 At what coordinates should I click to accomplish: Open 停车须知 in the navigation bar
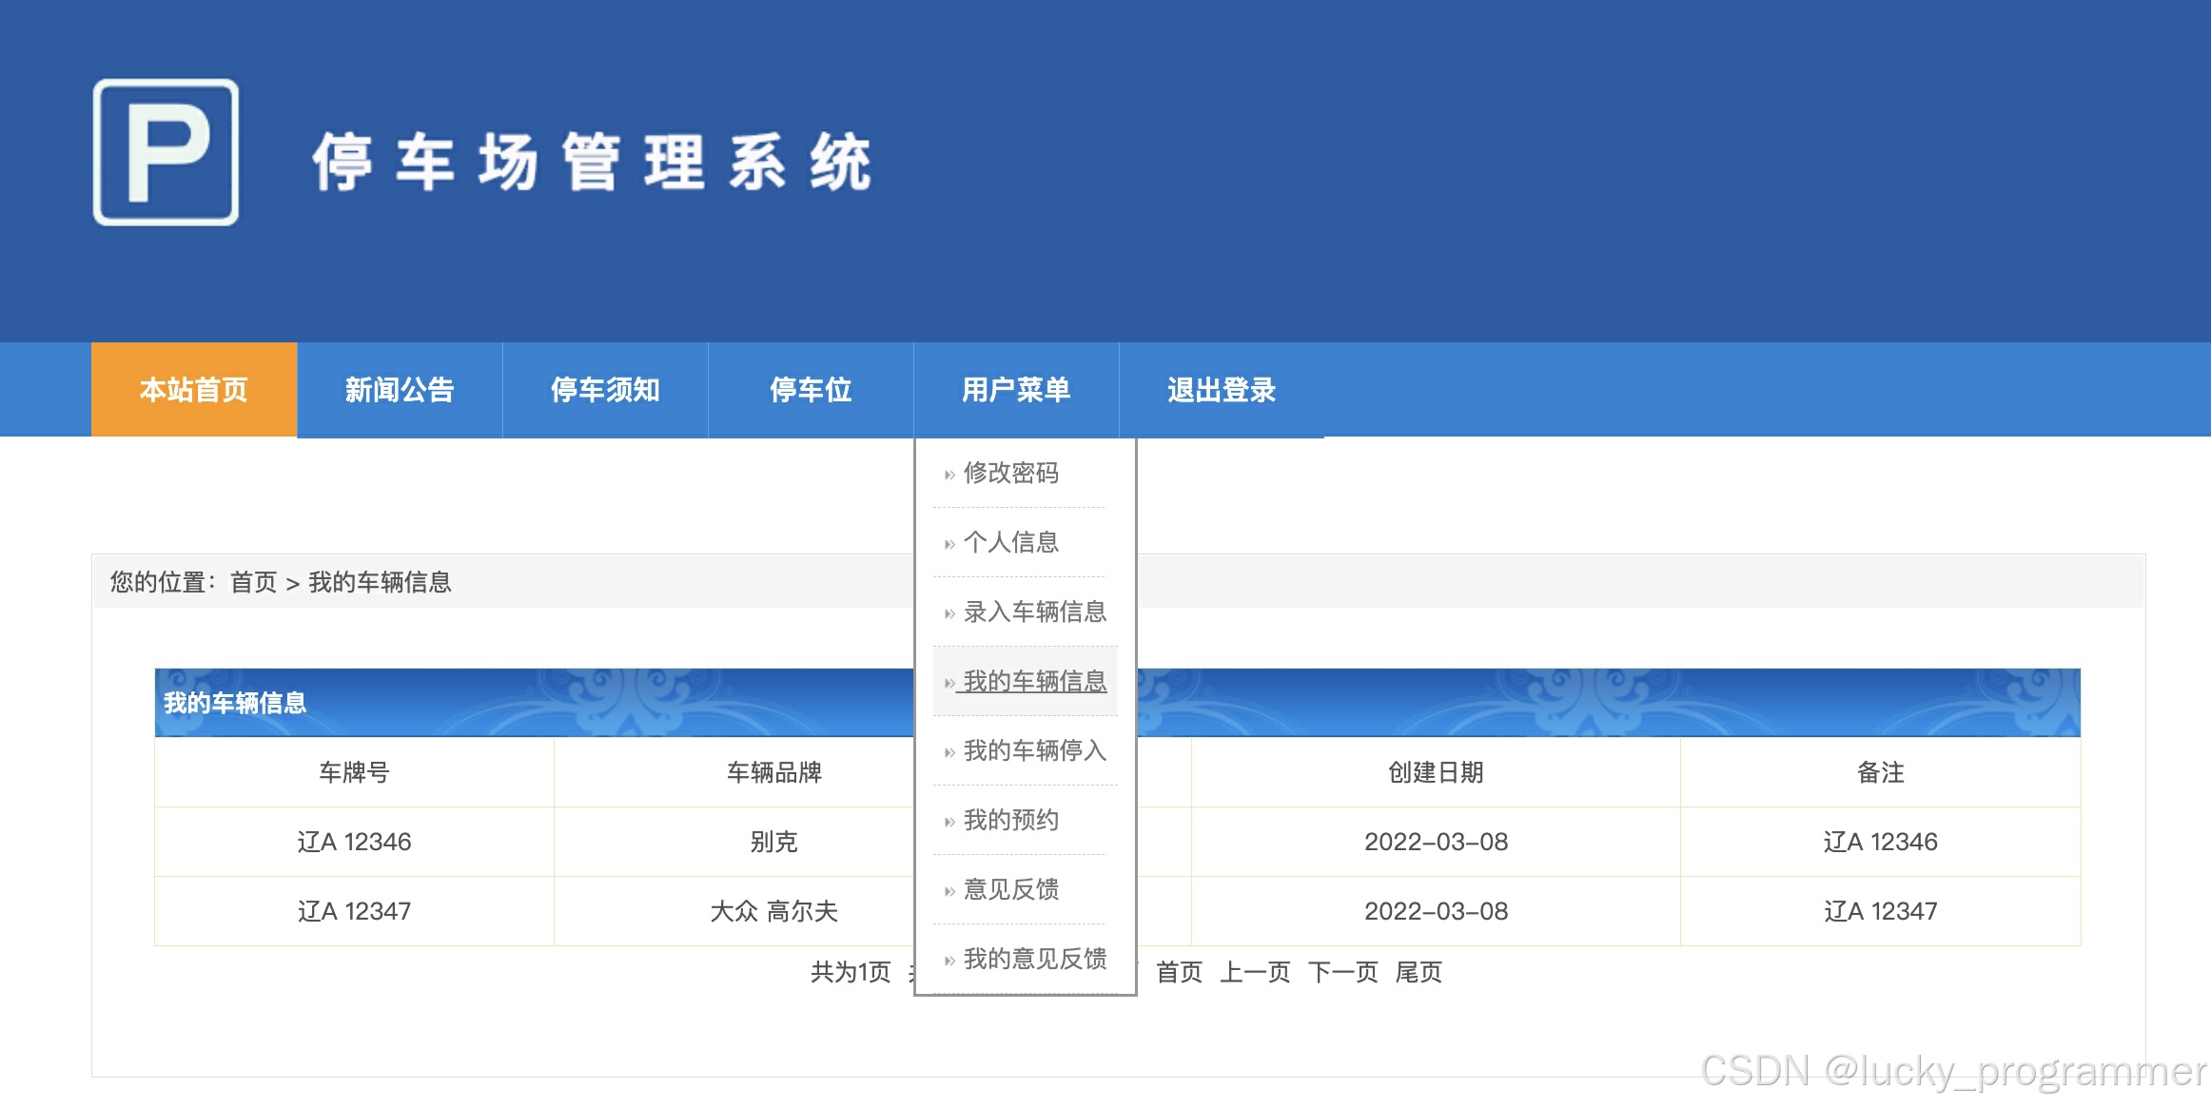pyautogui.click(x=605, y=390)
